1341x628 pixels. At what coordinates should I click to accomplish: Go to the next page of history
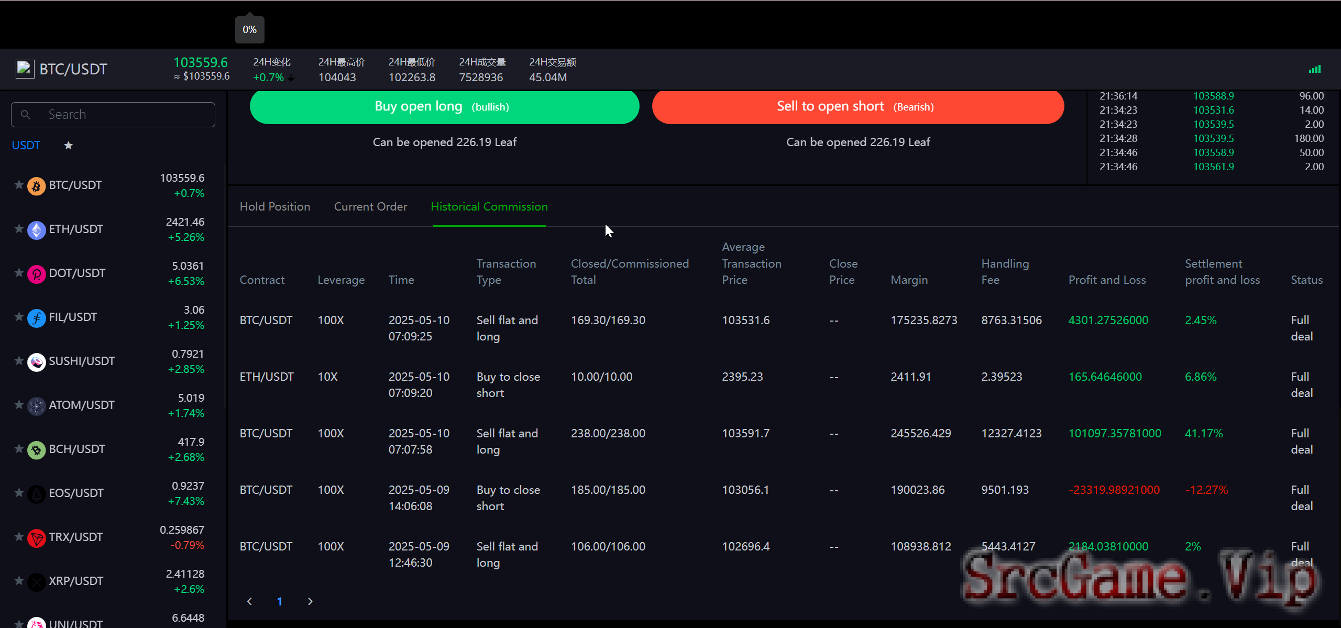[310, 601]
